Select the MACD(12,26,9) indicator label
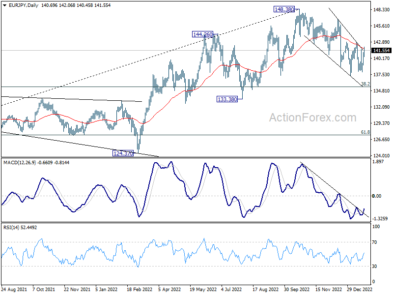Image resolution: width=393 pixels, height=295 pixels. pos(20,163)
